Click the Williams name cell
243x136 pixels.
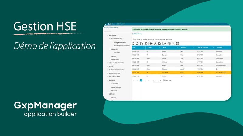pos(165,62)
